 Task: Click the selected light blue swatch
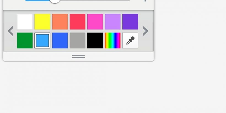[42, 41]
